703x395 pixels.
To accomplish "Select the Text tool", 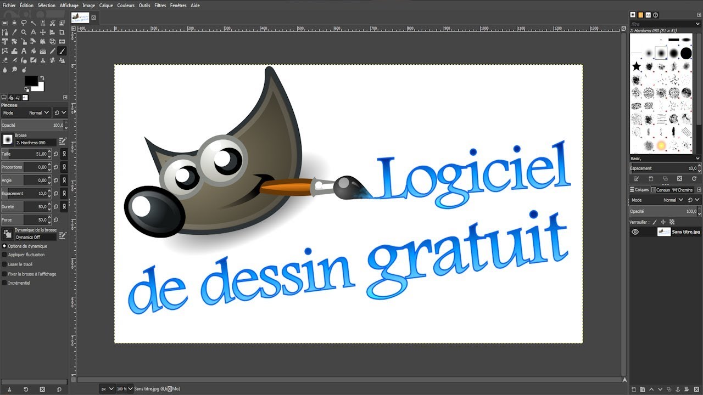I will [x=24, y=51].
